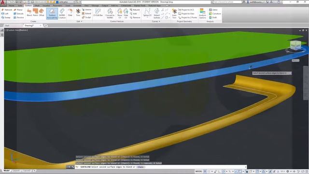This screenshot has height=174, width=309.
Task: Click the Sculpt tool
Action: click(86, 17)
